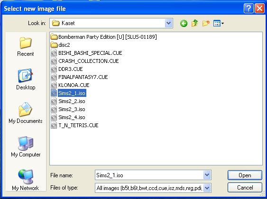Select Bomberman Party Edition [U] [SLUS-01189] name
267x199 pixels.
[x=108, y=37]
